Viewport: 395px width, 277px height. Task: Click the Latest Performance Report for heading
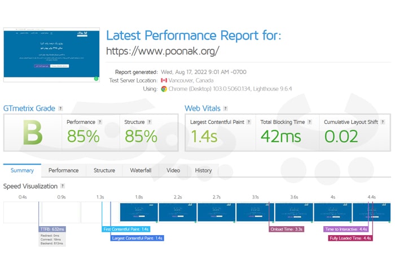click(194, 35)
